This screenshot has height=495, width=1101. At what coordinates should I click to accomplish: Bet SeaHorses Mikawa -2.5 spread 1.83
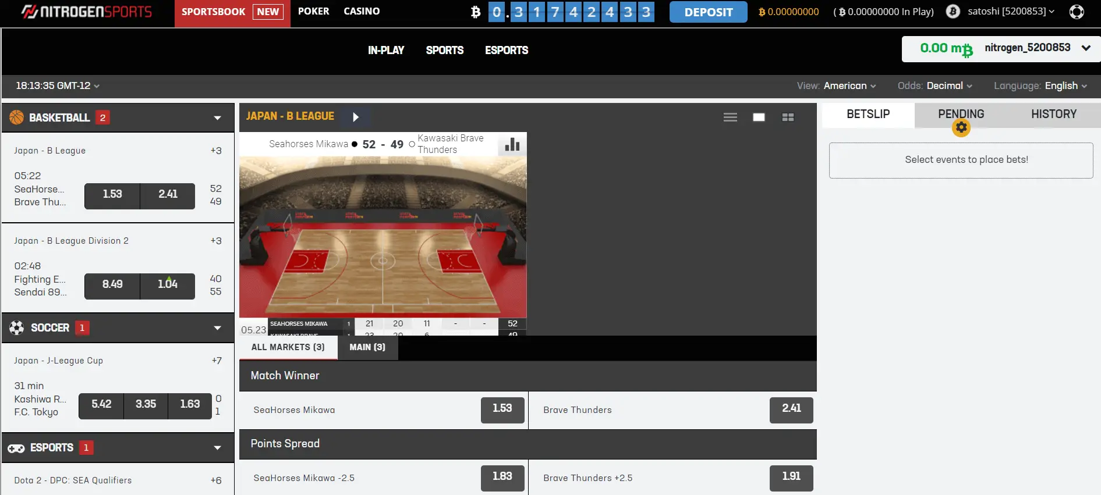click(x=502, y=478)
